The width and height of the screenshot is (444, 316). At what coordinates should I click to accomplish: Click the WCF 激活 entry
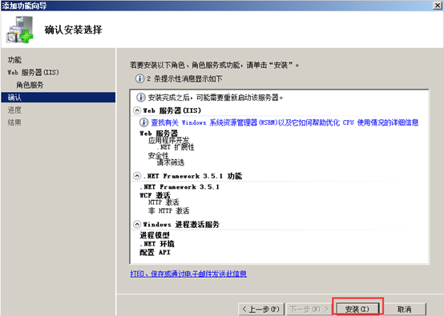point(155,195)
